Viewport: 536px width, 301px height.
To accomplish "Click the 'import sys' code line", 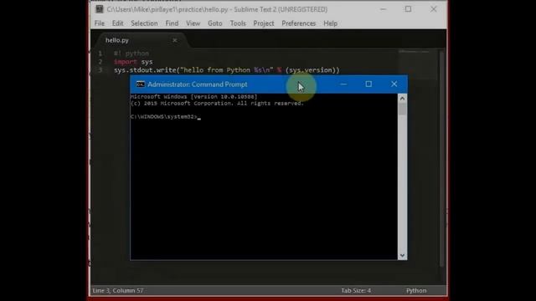I will [x=133, y=62].
